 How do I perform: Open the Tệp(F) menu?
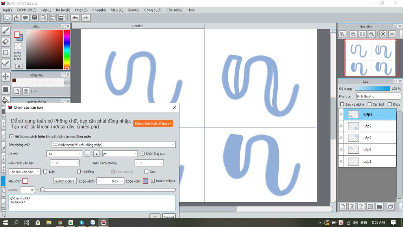(7, 10)
